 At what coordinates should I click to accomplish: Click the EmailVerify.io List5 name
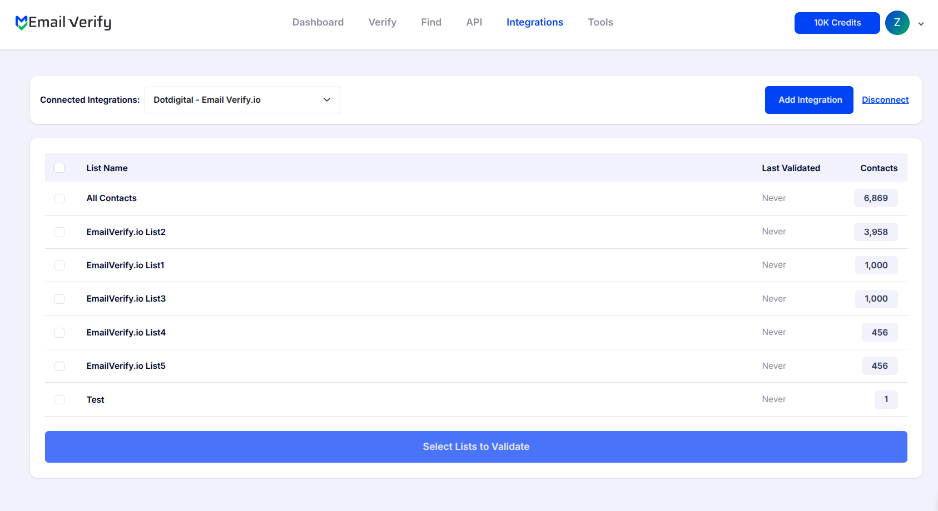pyautogui.click(x=126, y=366)
